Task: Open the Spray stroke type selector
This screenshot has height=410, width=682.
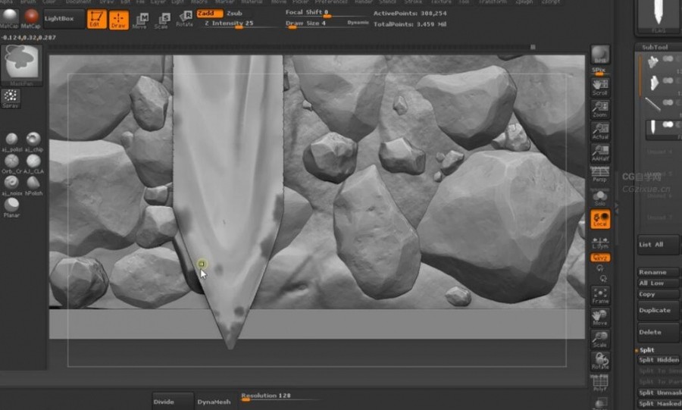Action: click(11, 99)
